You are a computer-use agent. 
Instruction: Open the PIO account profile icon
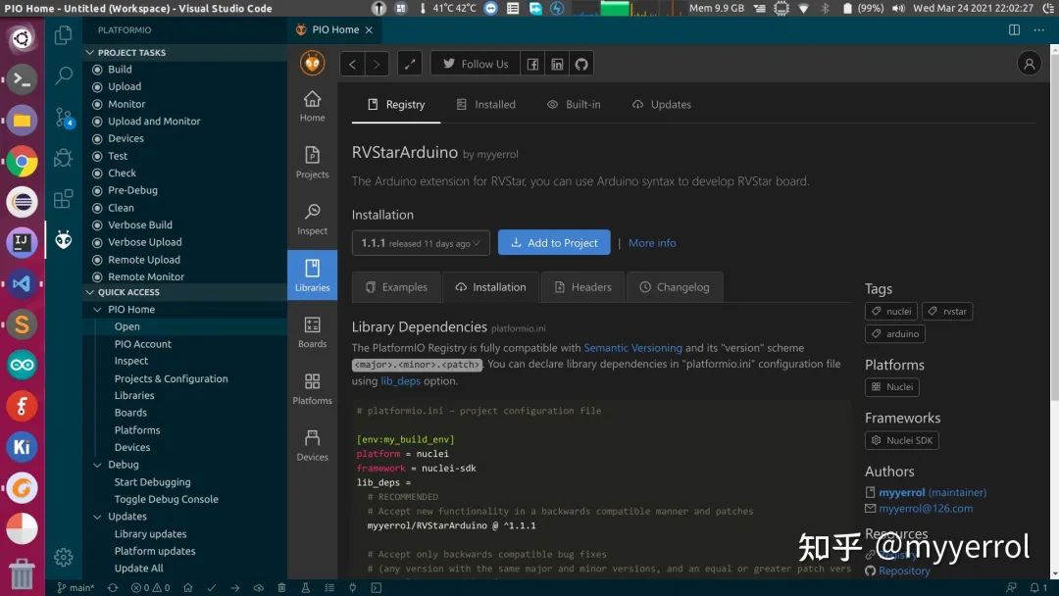click(x=1029, y=64)
